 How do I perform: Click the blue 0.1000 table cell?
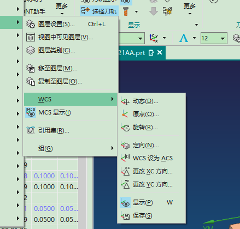(x=44, y=176)
